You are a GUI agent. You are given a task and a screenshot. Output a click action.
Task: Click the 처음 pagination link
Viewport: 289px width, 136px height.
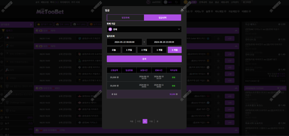132,121
